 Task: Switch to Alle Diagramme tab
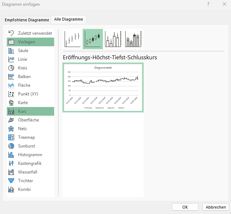pos(69,19)
